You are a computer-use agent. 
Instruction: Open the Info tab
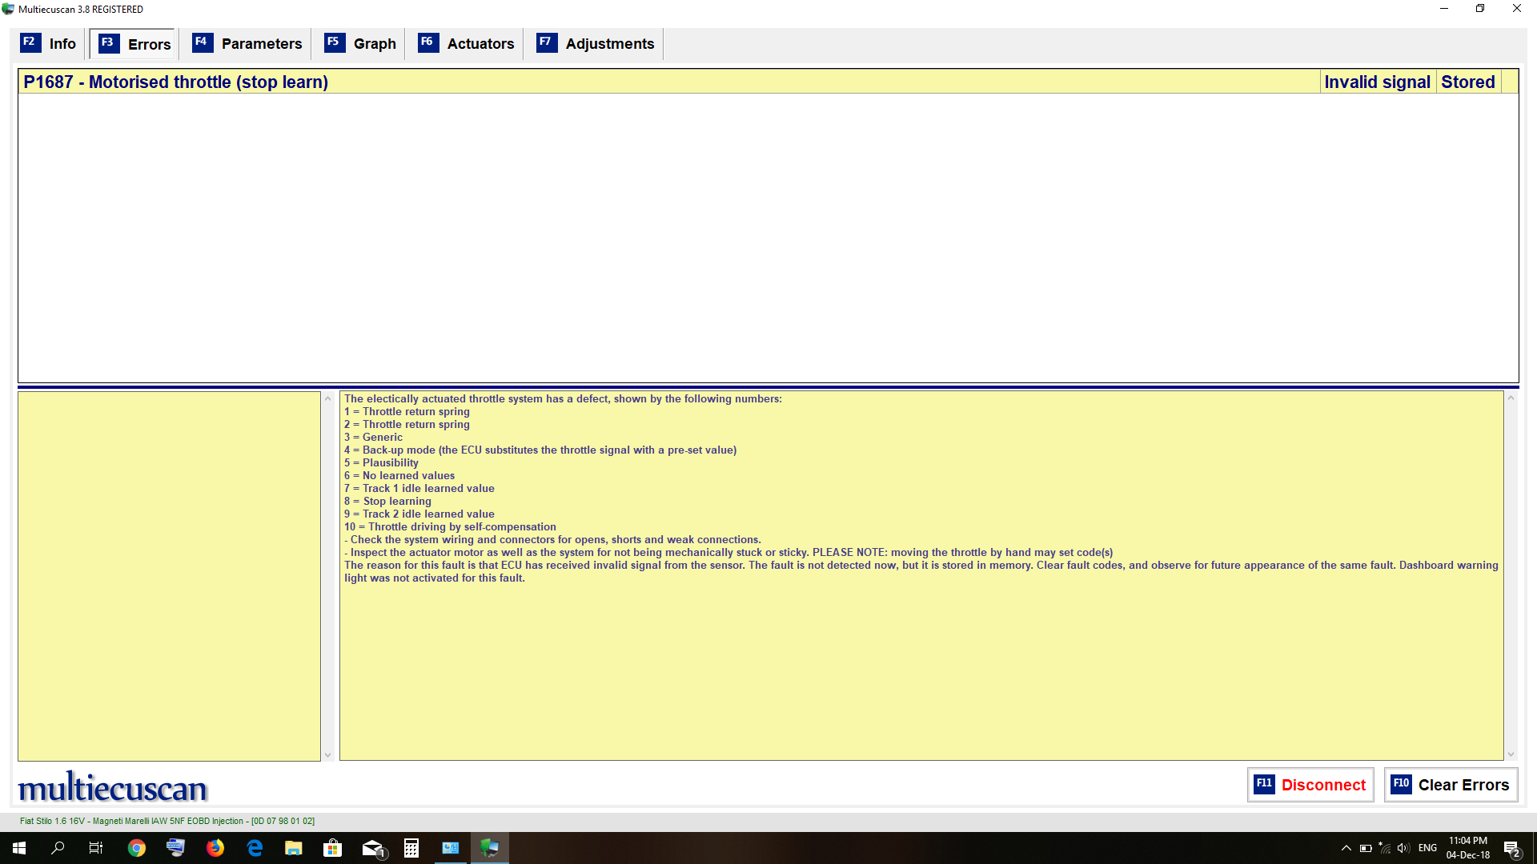click(49, 44)
